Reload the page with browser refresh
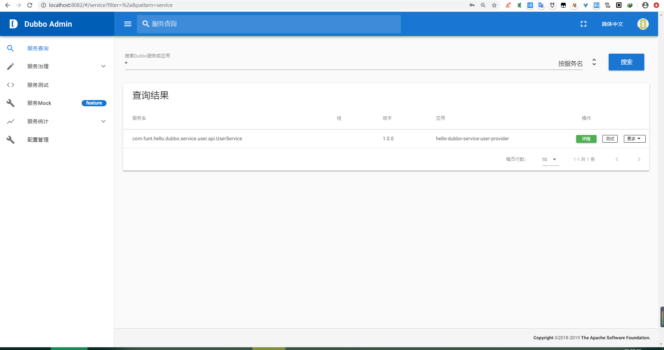The width and height of the screenshot is (664, 350). point(30,5)
